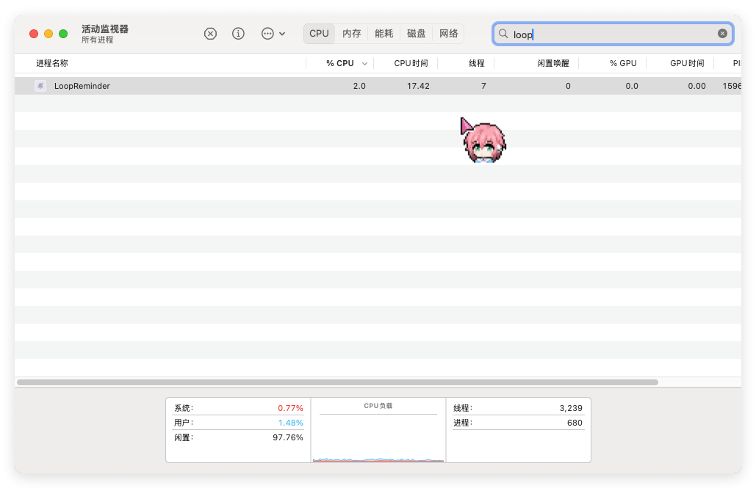The height and width of the screenshot is (488, 756).
Task: Focus the search field containing loop
Action: (x=613, y=34)
